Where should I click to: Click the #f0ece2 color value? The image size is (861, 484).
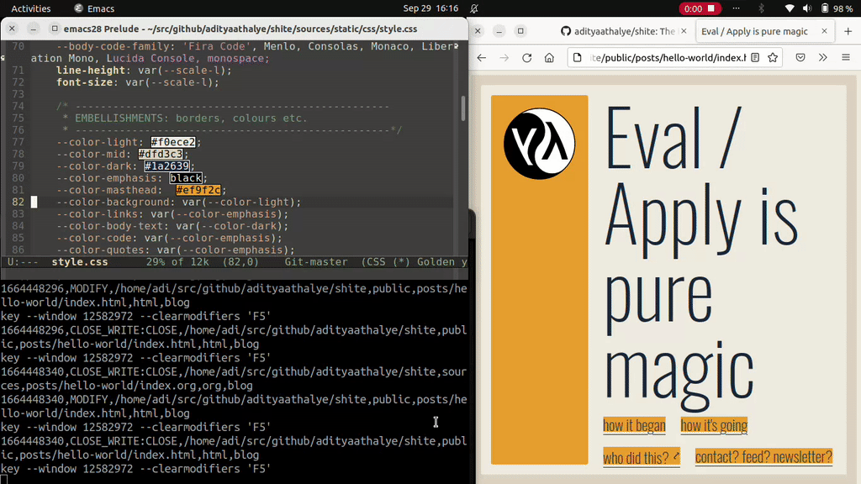pyautogui.click(x=173, y=142)
